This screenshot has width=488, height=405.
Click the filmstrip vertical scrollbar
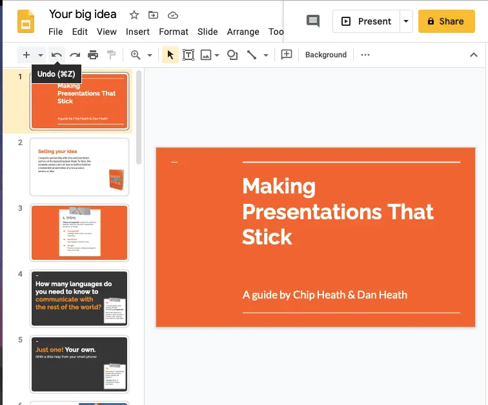click(139, 117)
